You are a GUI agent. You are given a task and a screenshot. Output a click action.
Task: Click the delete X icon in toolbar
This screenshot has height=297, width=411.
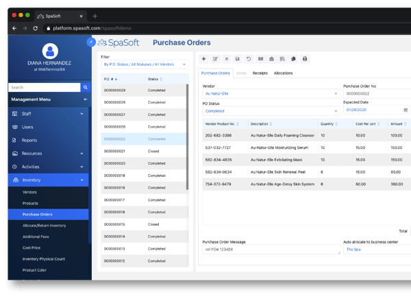coord(227,59)
